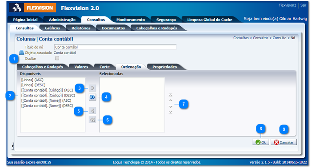
Task: Click the double left-arrow remove all button
Action: click(x=92, y=120)
